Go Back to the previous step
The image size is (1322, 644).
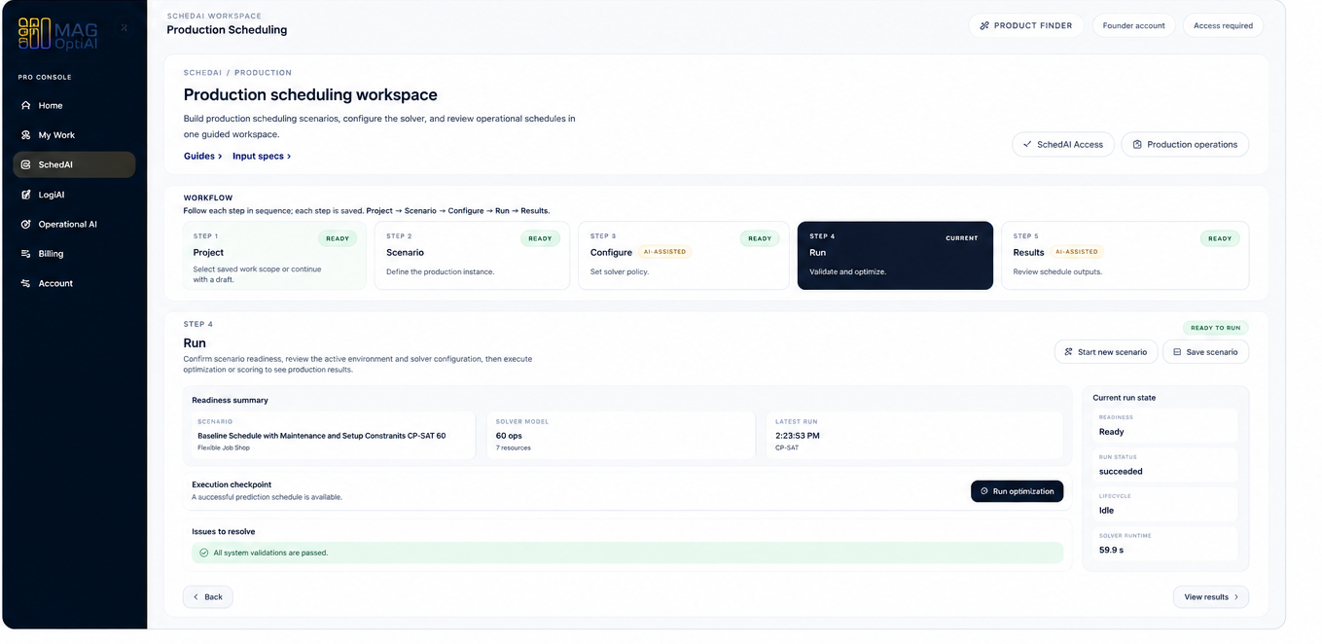tap(207, 596)
